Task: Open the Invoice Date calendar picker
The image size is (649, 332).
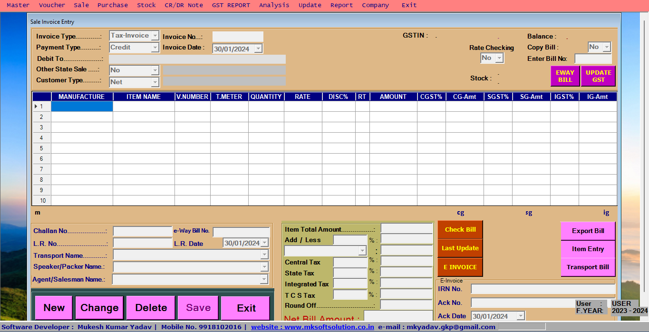Action: 257,48
